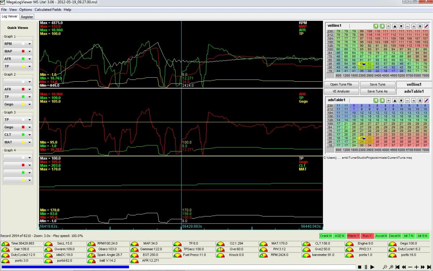This screenshot has height=271, width=433.
Task: Stop log playback with the square button
Action: (x=359, y=267)
